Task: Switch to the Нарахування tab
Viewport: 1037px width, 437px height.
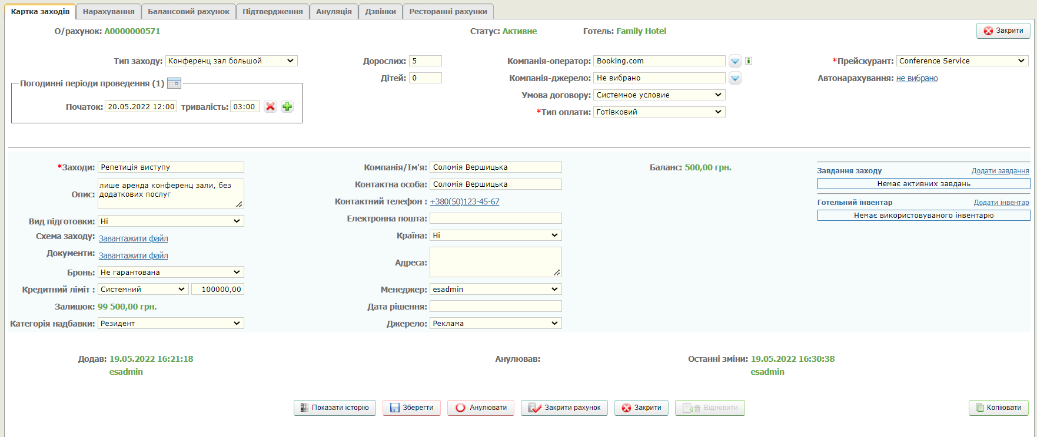Action: point(108,12)
